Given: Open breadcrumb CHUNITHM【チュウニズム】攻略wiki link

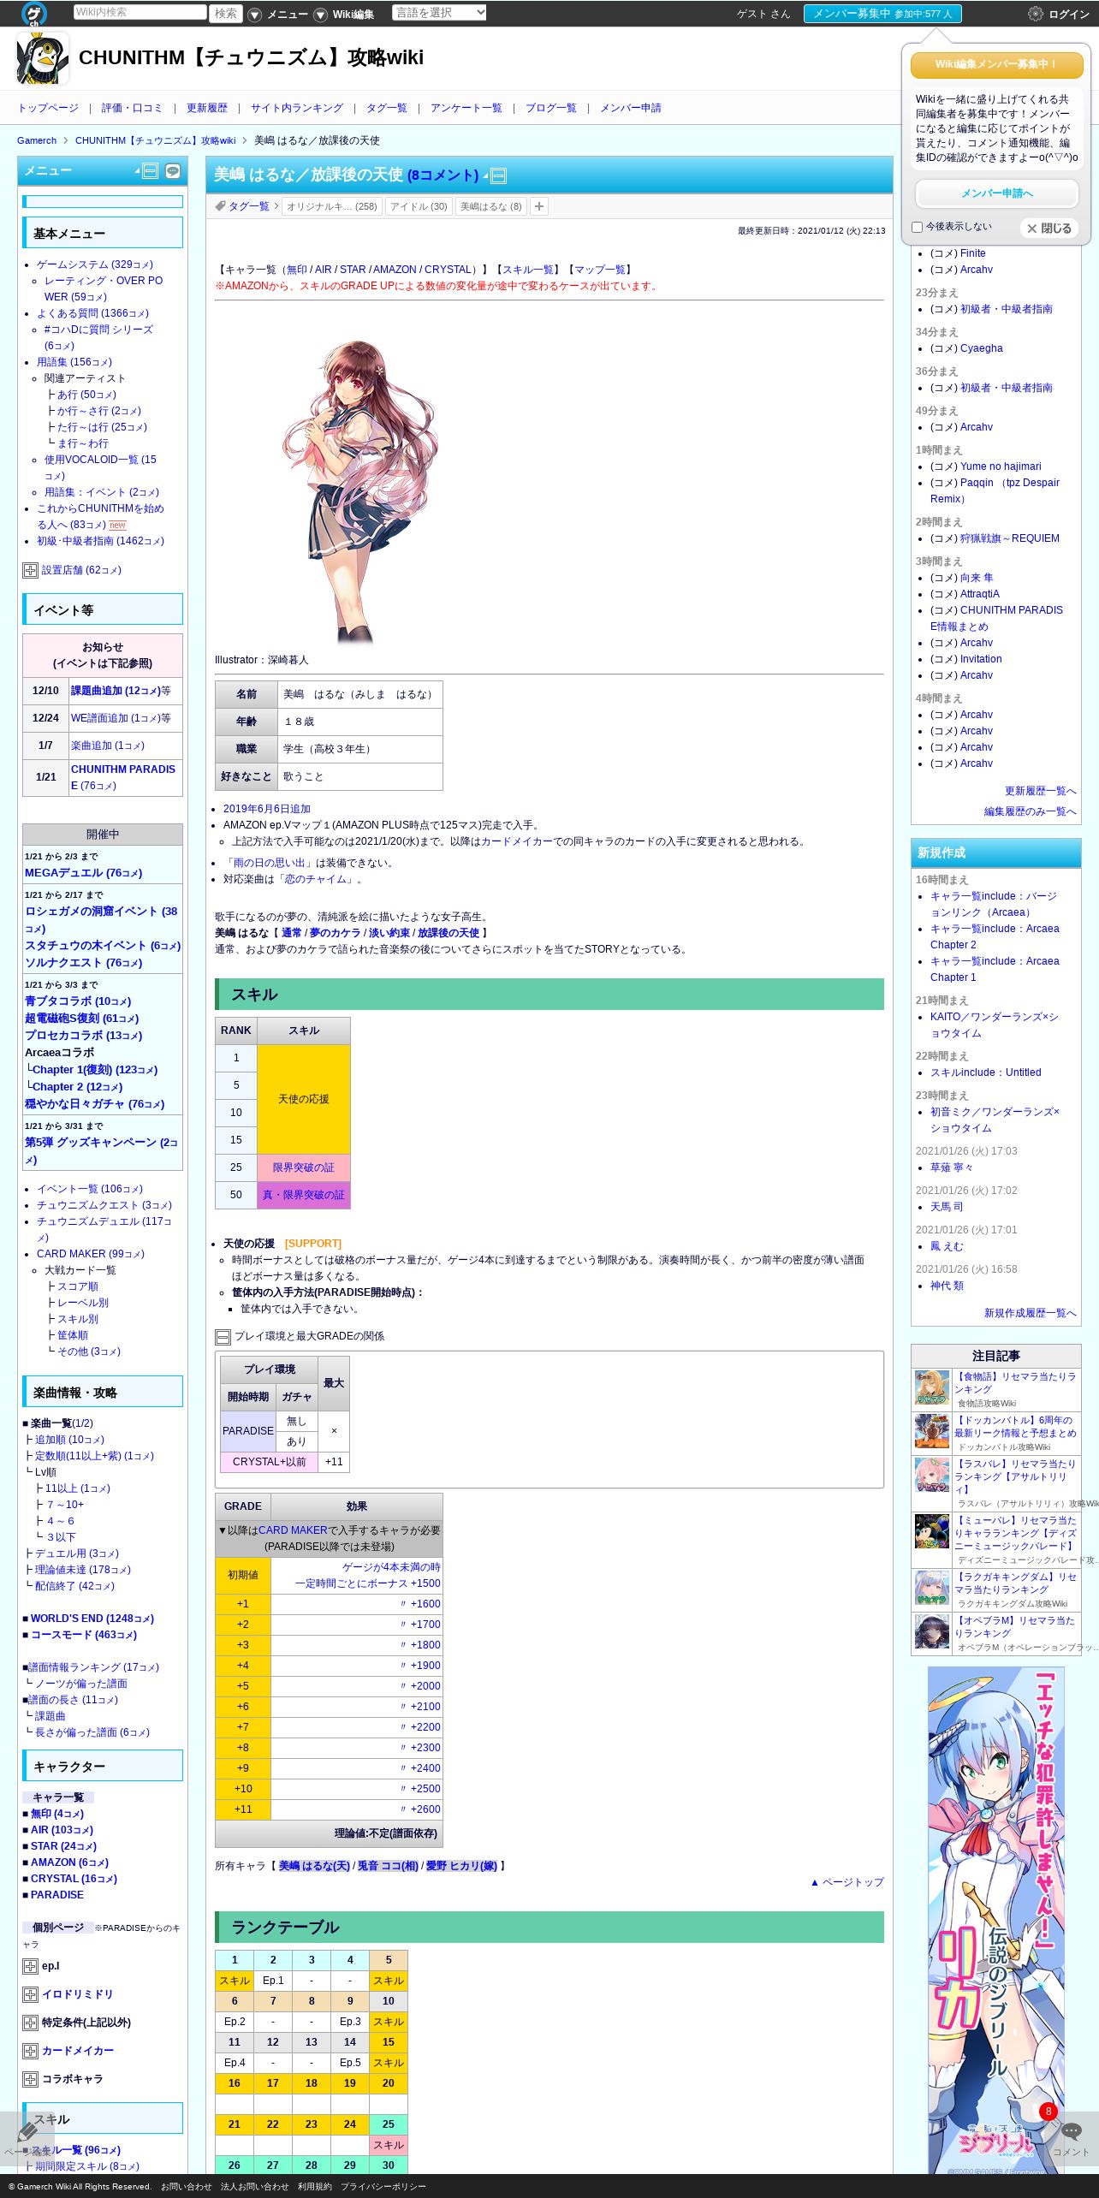Looking at the screenshot, I should [155, 140].
